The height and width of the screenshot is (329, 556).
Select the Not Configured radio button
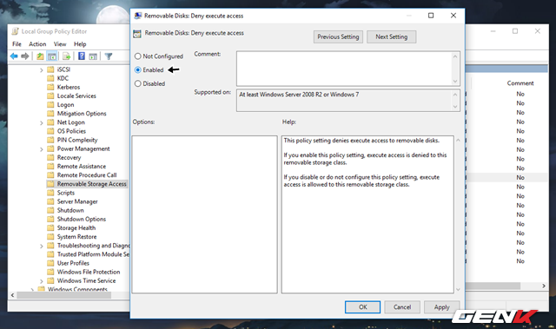137,56
